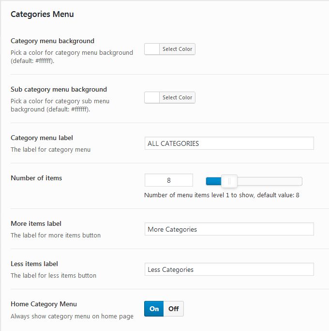Focus the Category menu label text field
Screen dimensions: 329x331
click(229, 143)
